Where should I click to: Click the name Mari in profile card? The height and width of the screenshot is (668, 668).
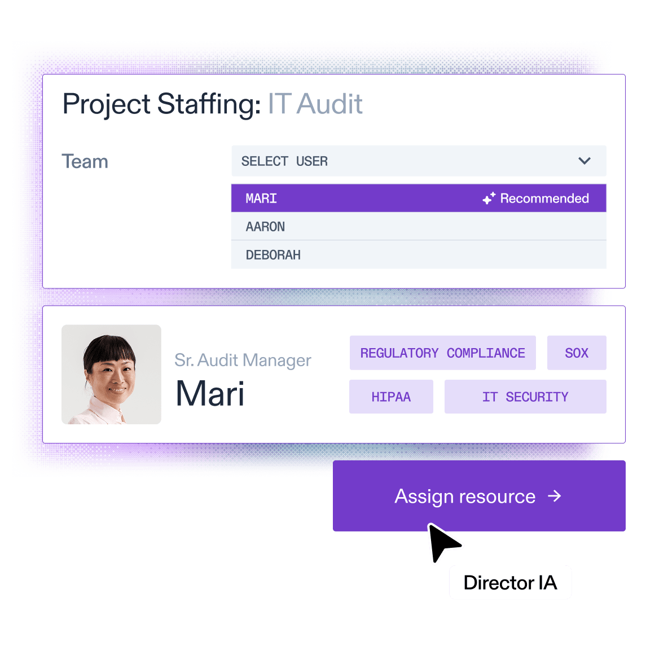(x=210, y=394)
